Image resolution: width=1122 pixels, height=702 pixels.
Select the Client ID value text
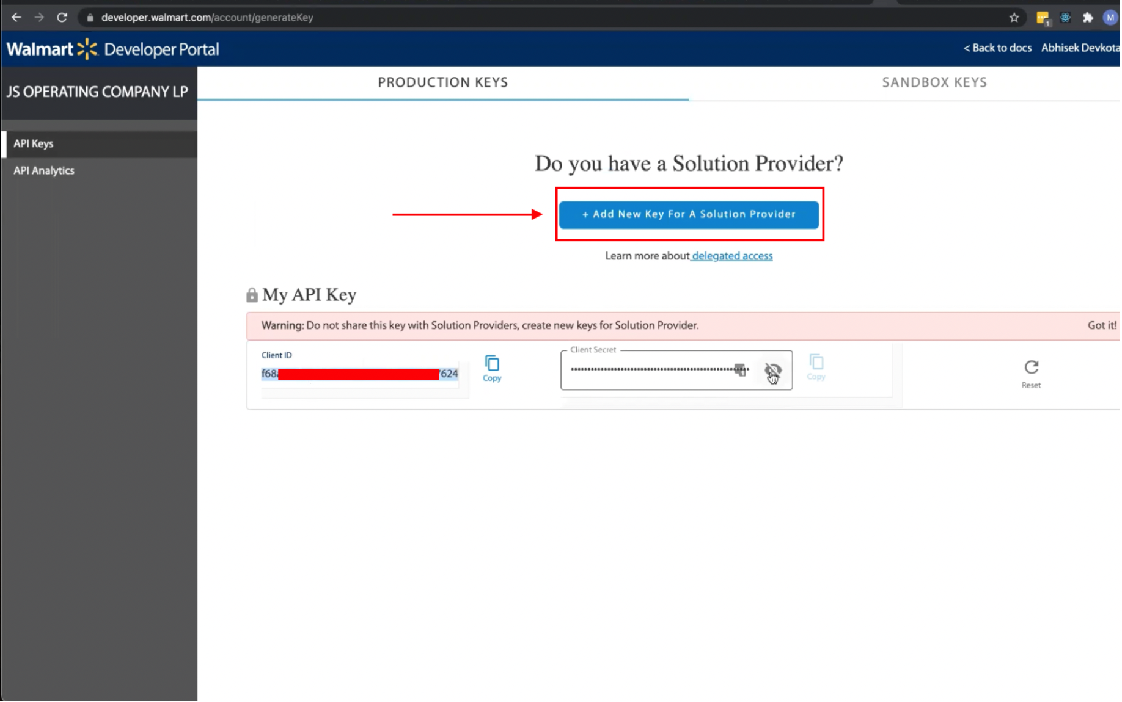(x=360, y=374)
